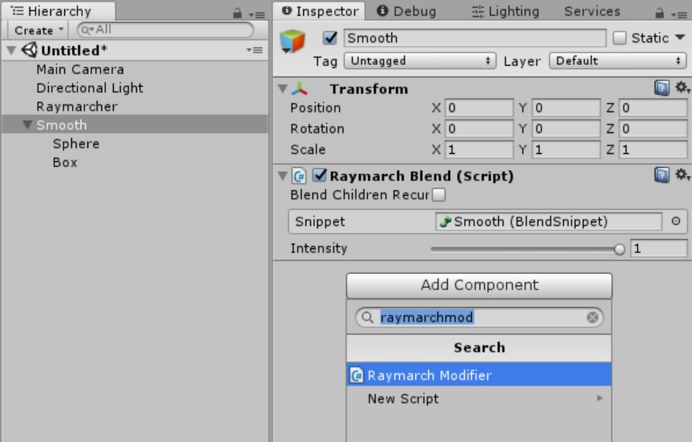This screenshot has height=442, width=692.
Task: Choose New Script from component list
Action: coord(479,398)
